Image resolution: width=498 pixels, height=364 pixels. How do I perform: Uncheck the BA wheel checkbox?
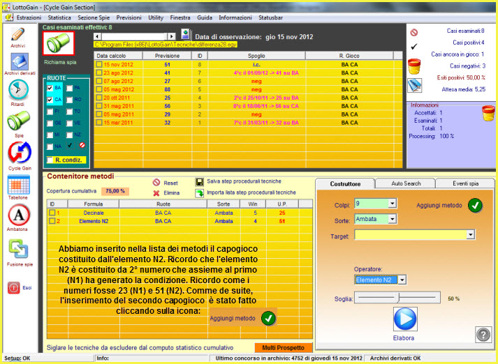coord(50,89)
